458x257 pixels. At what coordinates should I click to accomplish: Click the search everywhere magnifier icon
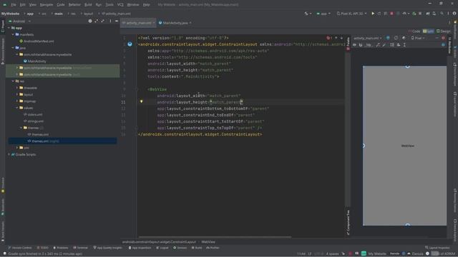coord(442,14)
